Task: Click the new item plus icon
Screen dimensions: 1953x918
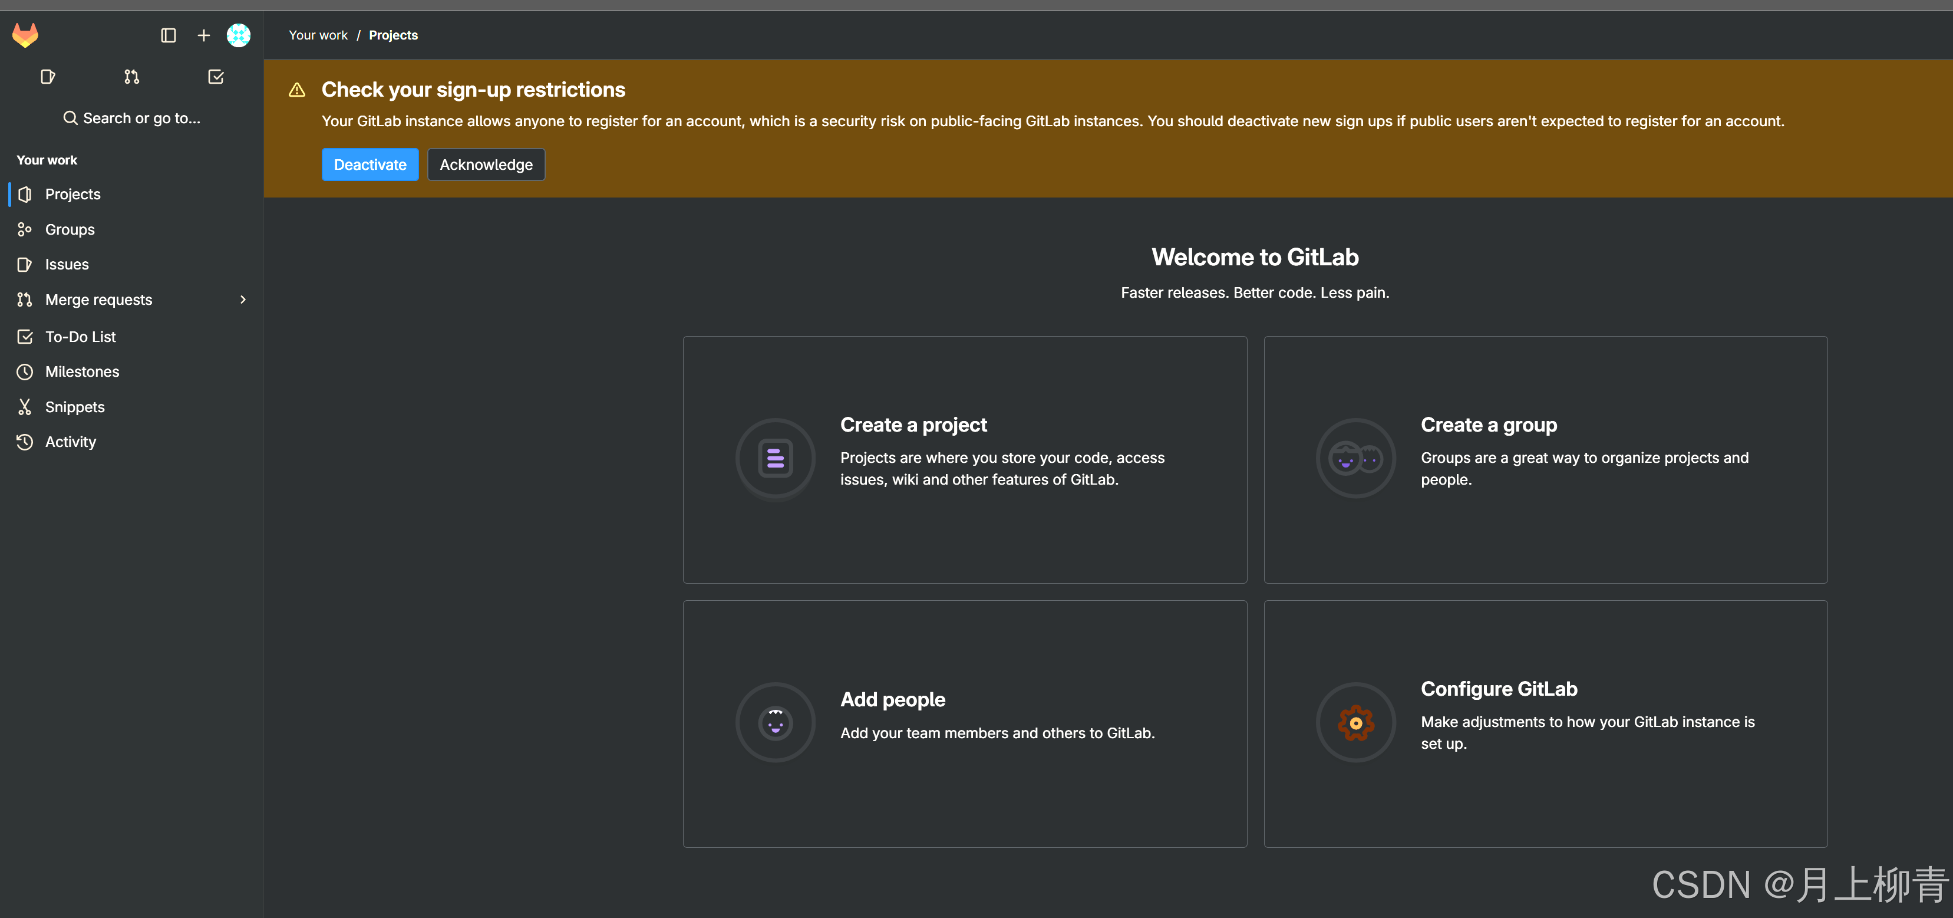Action: [x=203, y=34]
